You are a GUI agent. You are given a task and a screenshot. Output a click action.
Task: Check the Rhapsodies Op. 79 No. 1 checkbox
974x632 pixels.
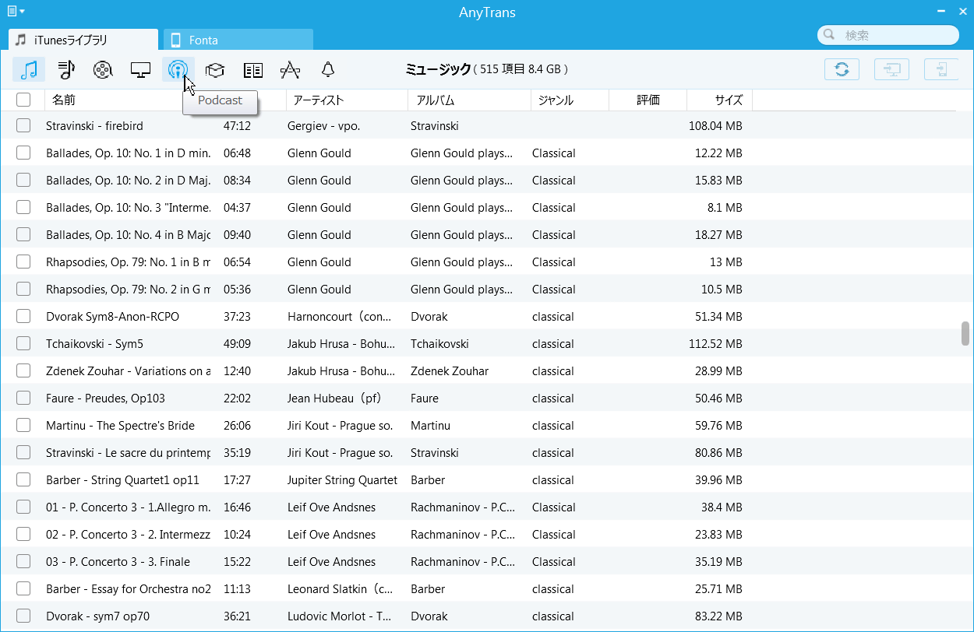(23, 262)
